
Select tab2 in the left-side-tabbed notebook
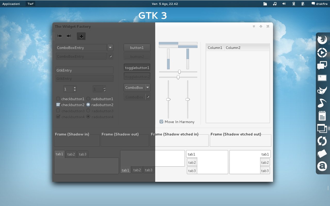(x=192, y=162)
